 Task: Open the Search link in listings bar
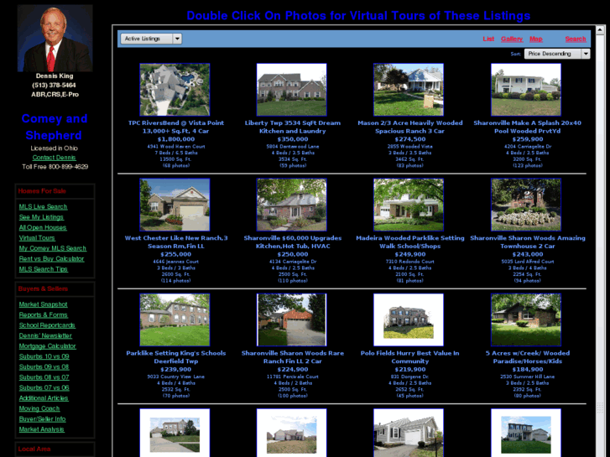576,39
